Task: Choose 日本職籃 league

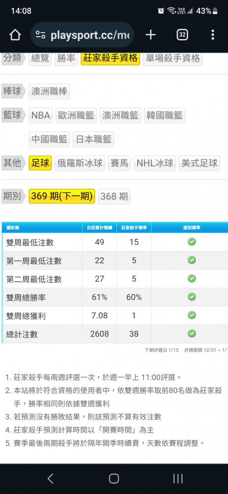Action: (x=94, y=139)
